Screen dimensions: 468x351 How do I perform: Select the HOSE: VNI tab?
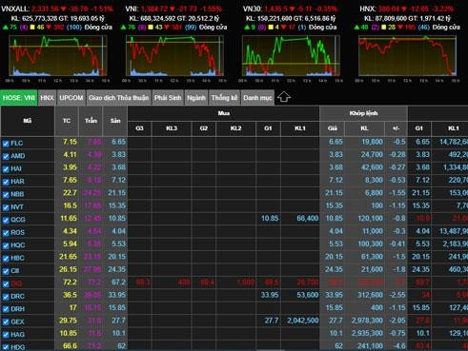[x=19, y=98]
